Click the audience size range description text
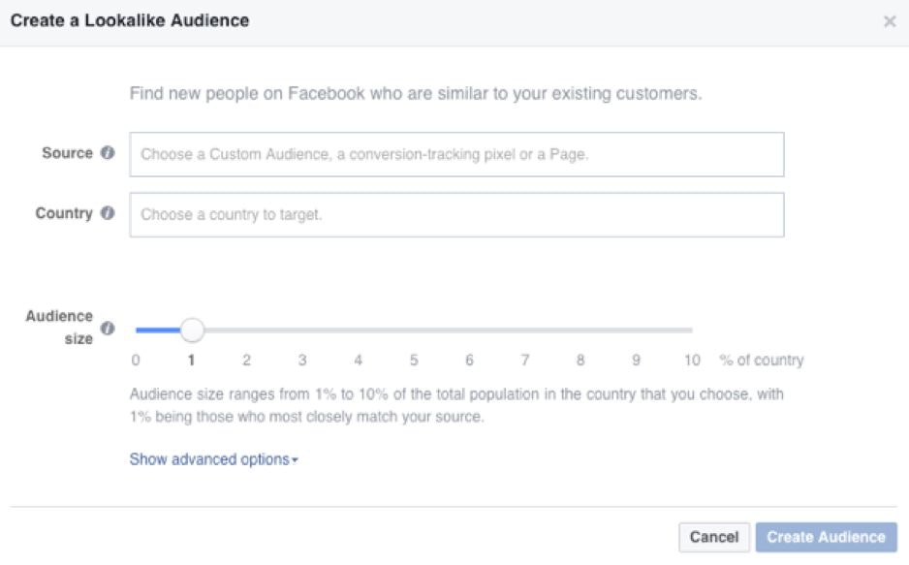The image size is (909, 565). pos(455,402)
